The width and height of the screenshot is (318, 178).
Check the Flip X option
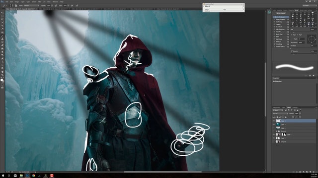coord(292,35)
